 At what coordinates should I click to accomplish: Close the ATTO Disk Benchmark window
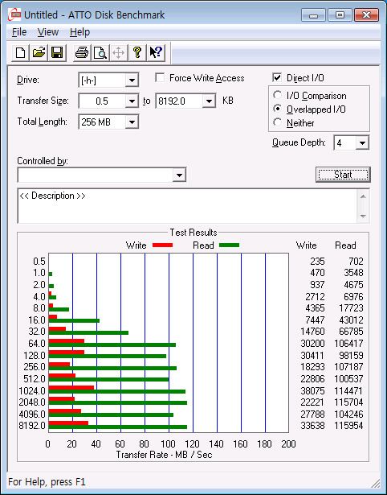coord(366,14)
